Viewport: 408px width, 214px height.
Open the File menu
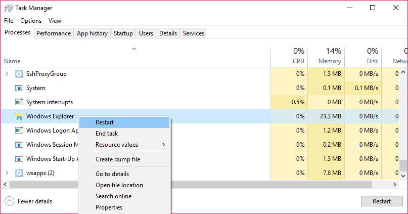(9, 21)
